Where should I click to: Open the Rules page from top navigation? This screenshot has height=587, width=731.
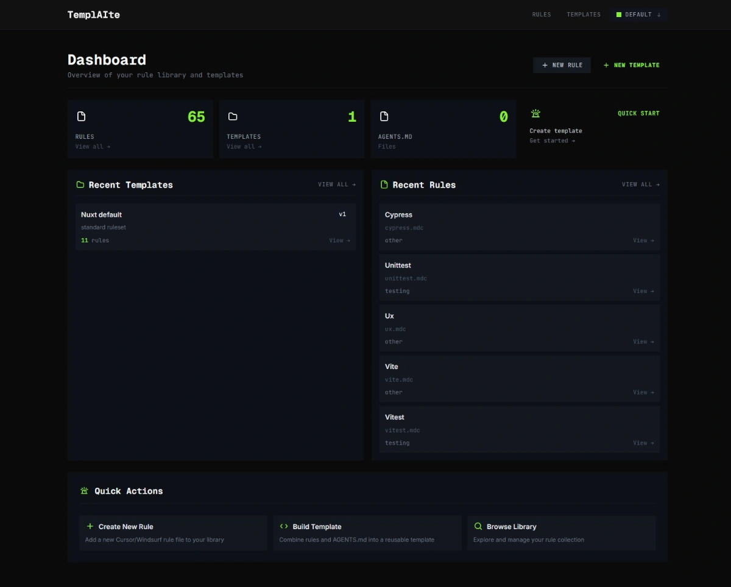541,15
